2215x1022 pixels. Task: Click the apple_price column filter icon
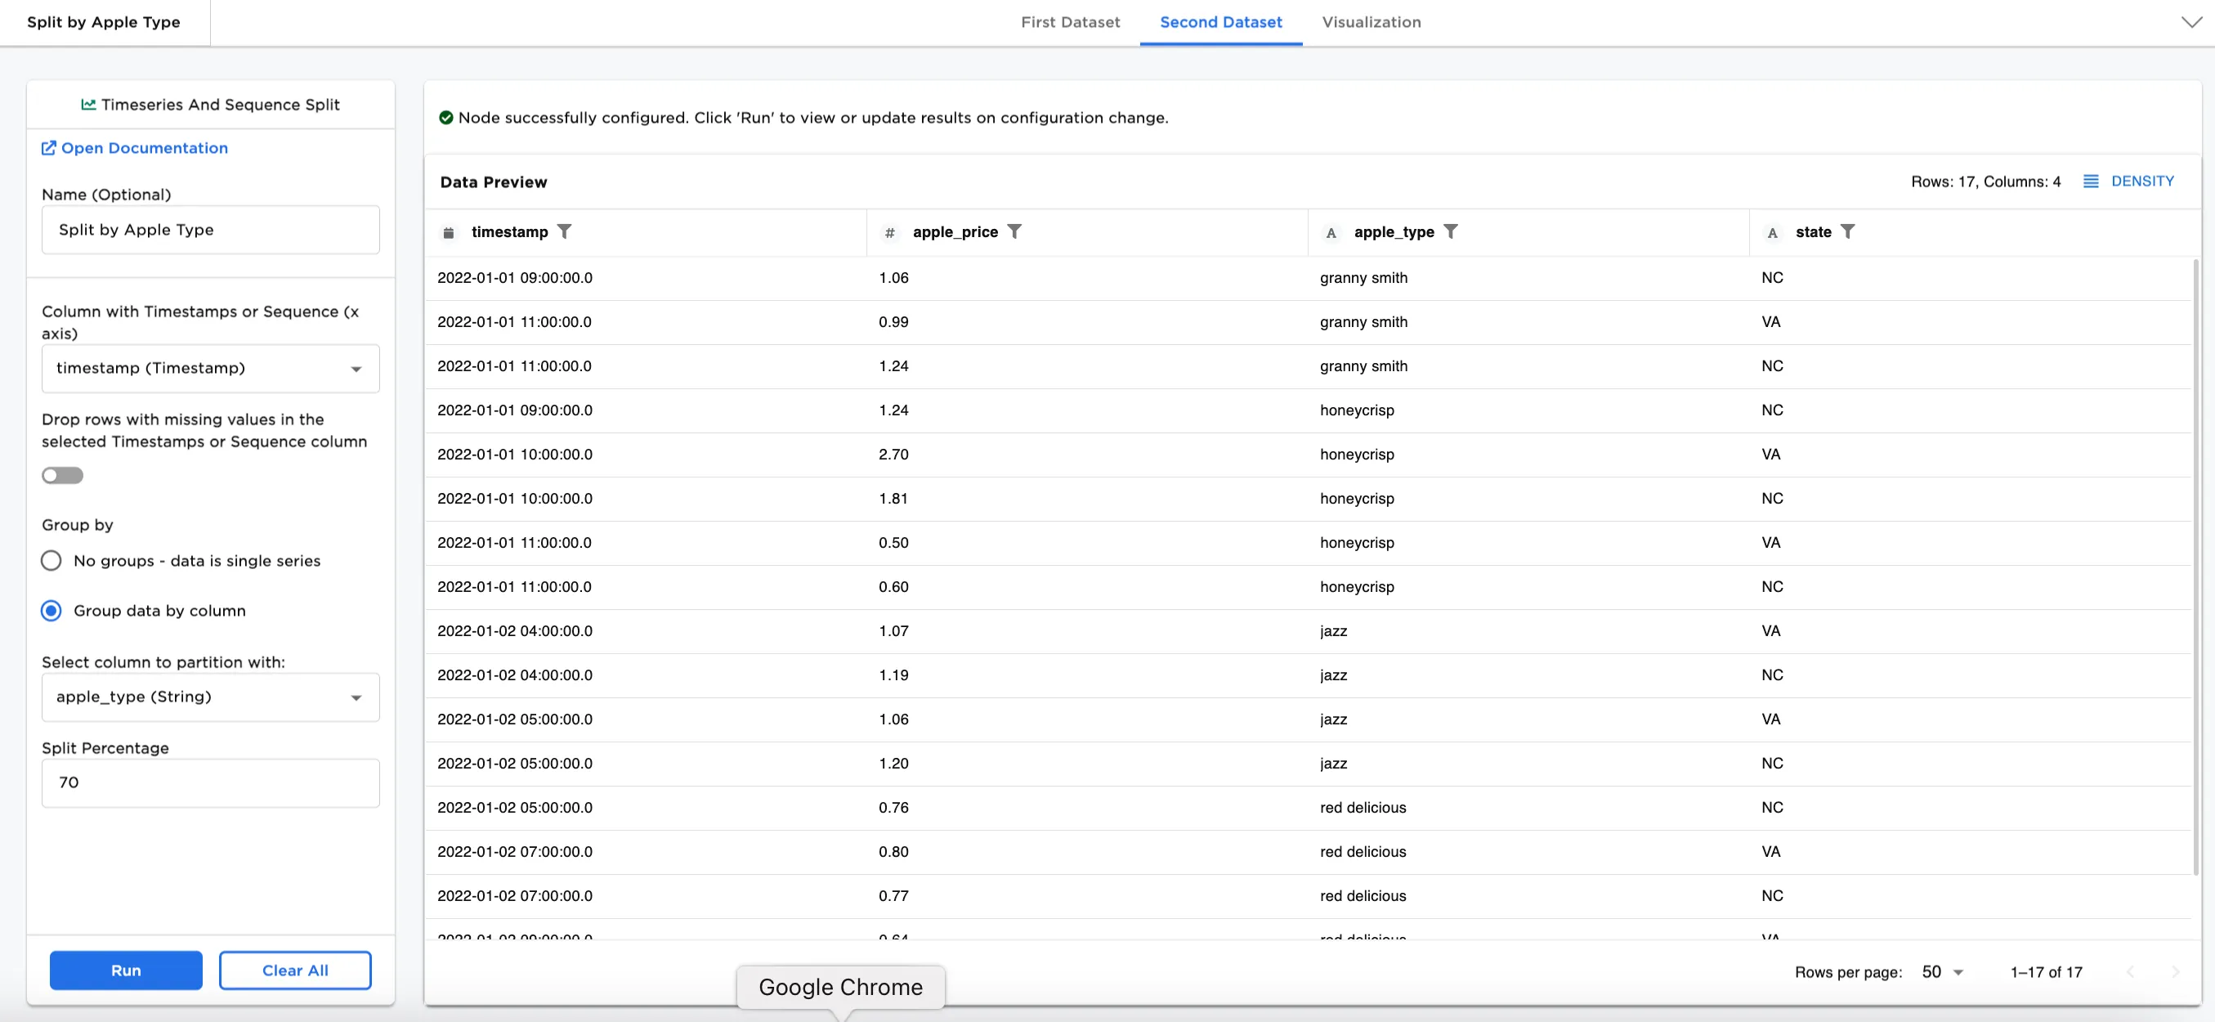tap(1014, 231)
